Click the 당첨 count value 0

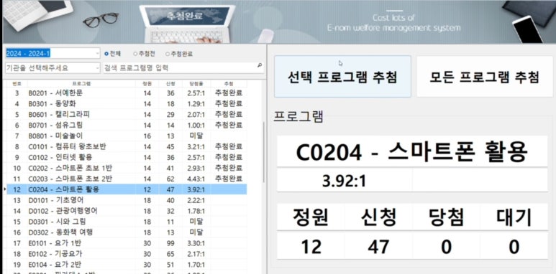pyautogui.click(x=446, y=247)
